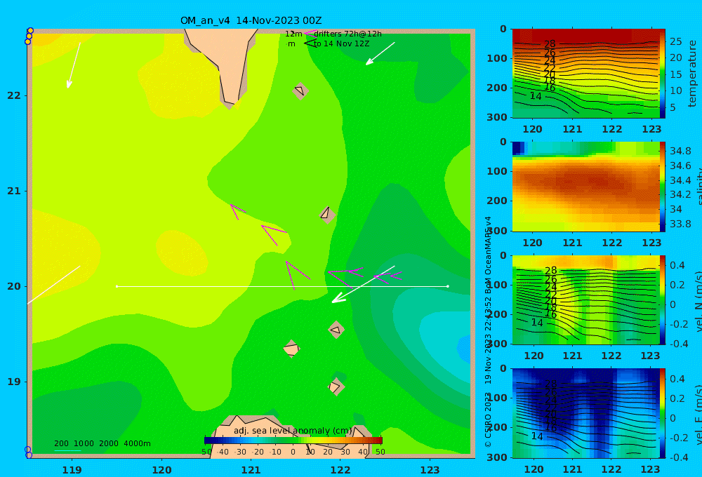This screenshot has width=702, height=477.
Task: Click the island marker east of the northern landmass
Action: (300, 91)
